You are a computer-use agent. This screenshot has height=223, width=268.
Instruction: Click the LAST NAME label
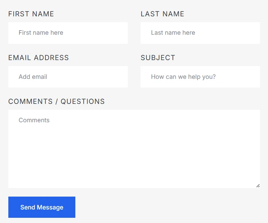[162, 14]
